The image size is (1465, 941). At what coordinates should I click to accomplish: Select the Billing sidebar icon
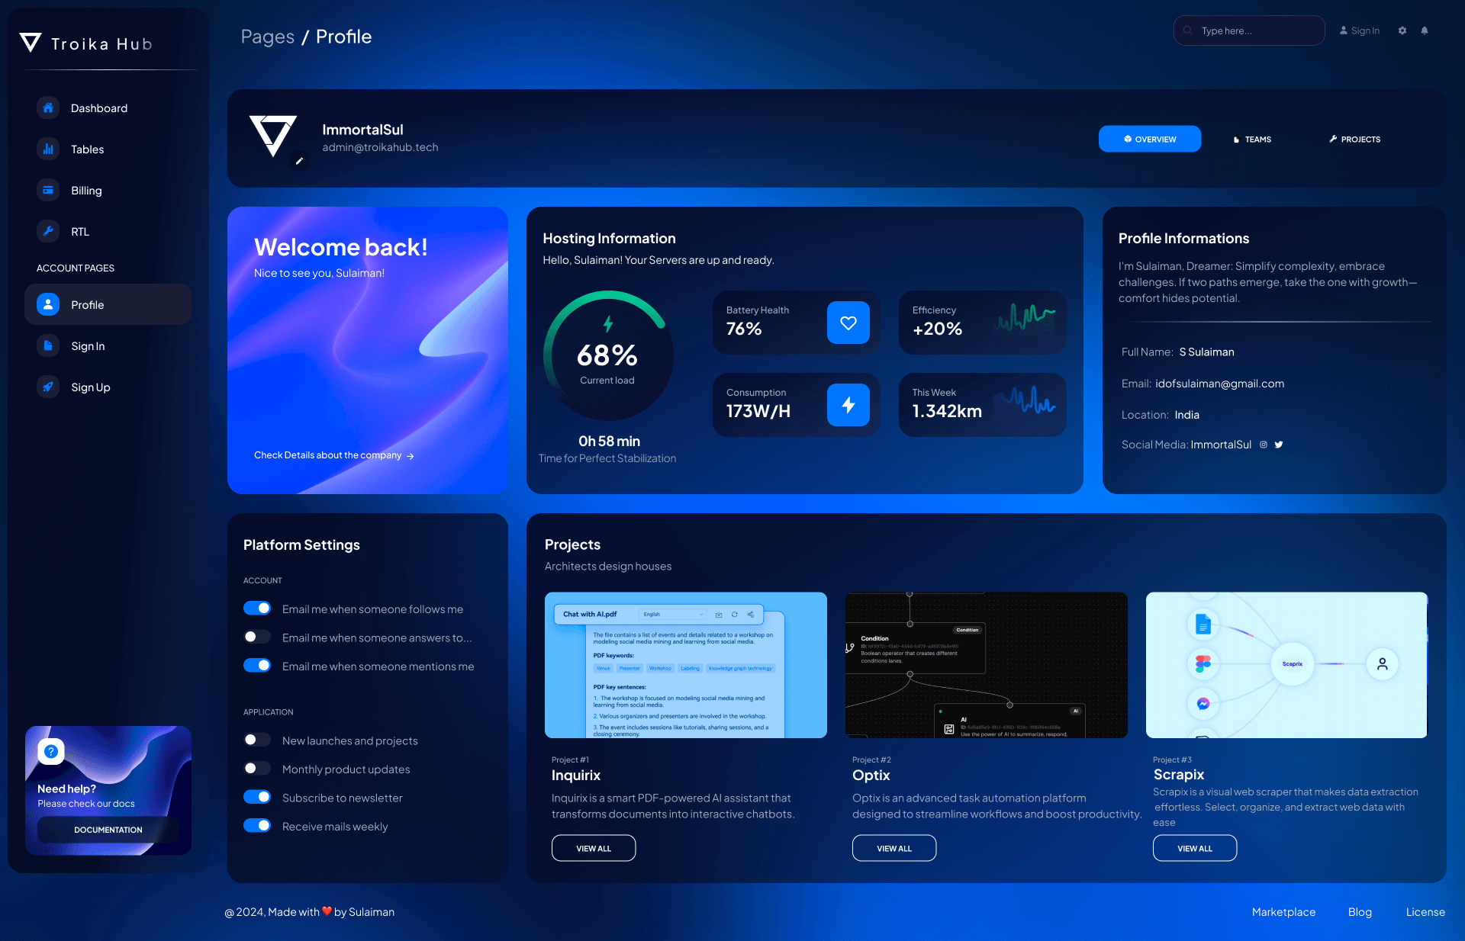click(x=47, y=190)
